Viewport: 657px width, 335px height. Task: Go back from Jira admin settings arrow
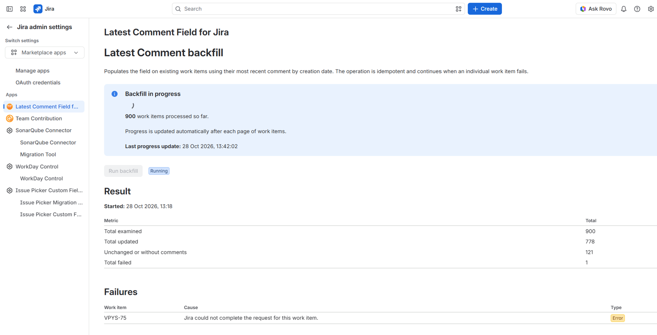[10, 27]
